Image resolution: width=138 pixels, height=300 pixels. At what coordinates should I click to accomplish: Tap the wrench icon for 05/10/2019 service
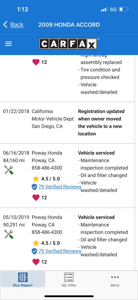(x=9, y=234)
